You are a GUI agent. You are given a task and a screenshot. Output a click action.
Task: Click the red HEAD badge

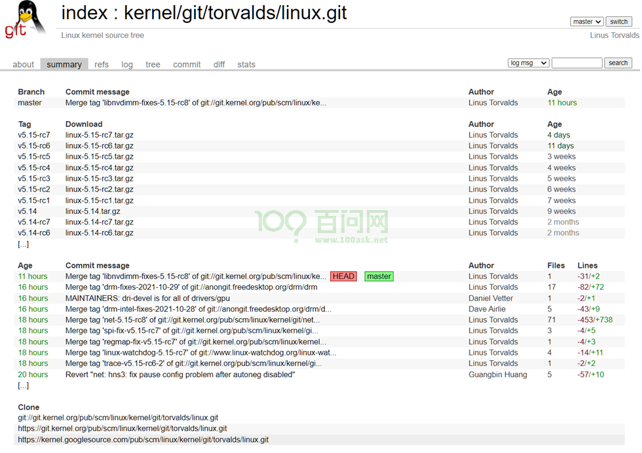click(343, 276)
